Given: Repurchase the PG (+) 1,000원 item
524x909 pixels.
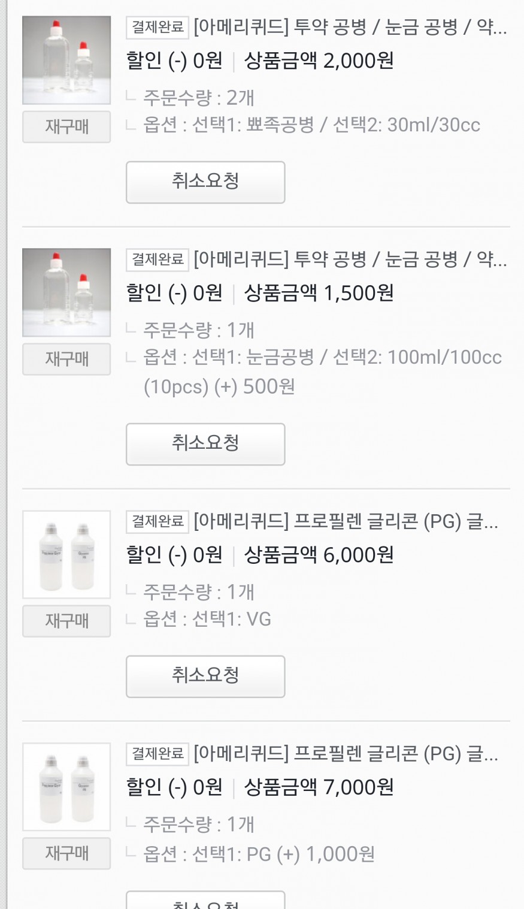Looking at the screenshot, I should click(x=66, y=853).
